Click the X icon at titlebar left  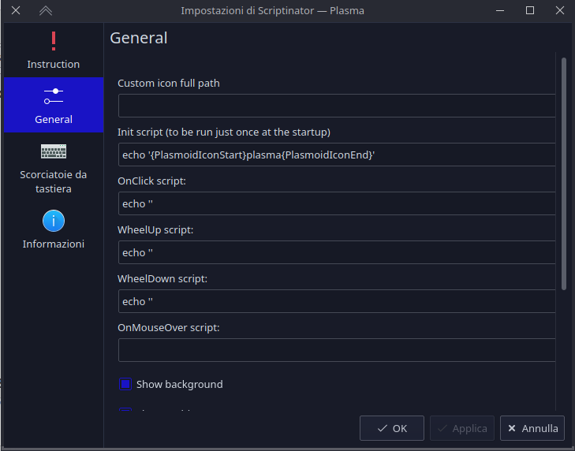(x=16, y=10)
